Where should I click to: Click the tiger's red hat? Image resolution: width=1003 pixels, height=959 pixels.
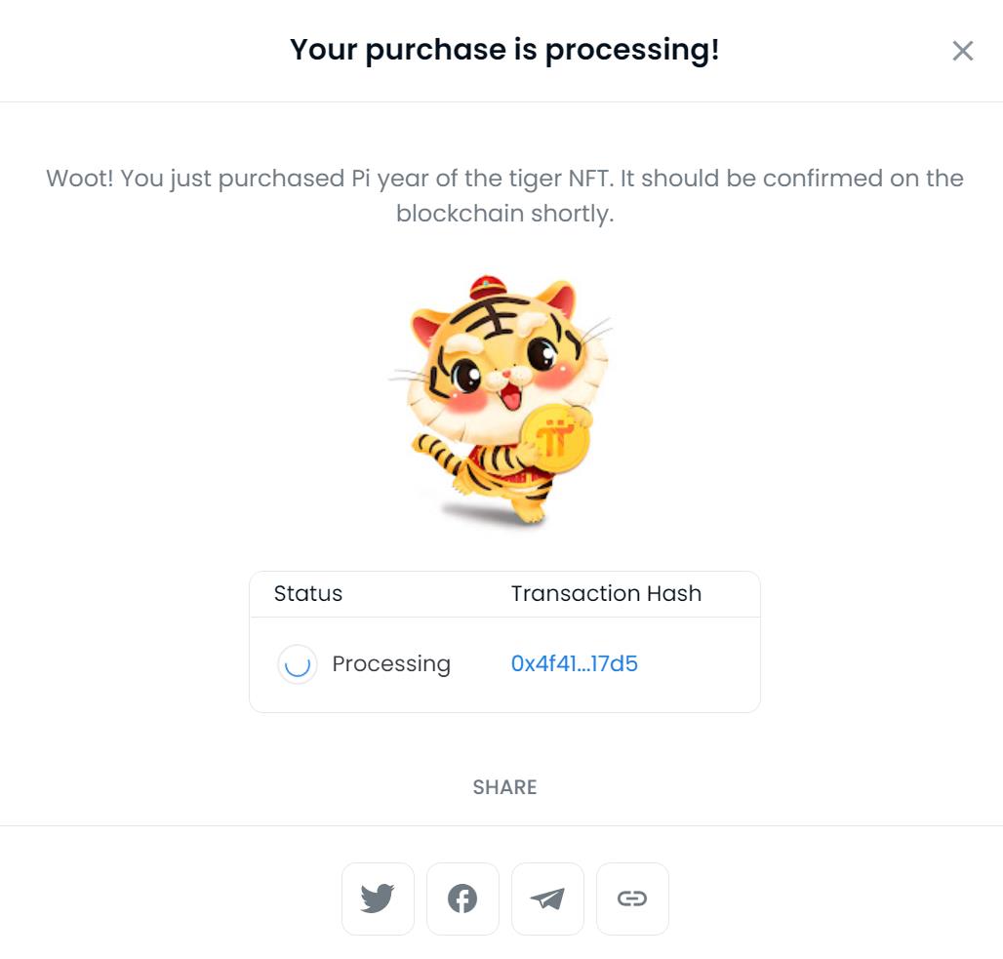(488, 288)
